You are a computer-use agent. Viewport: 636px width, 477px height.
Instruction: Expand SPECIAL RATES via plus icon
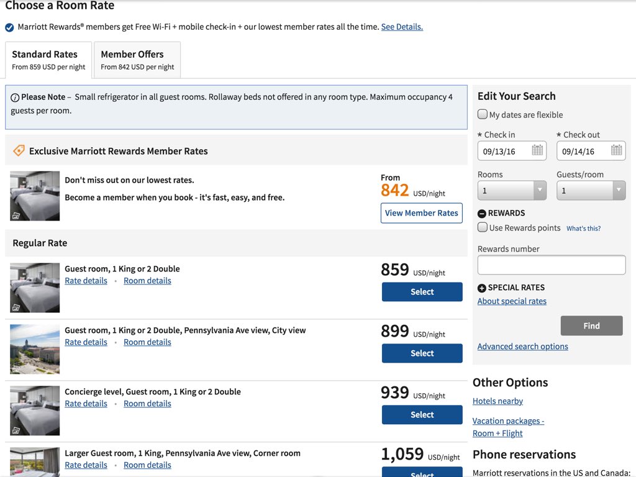[481, 288]
